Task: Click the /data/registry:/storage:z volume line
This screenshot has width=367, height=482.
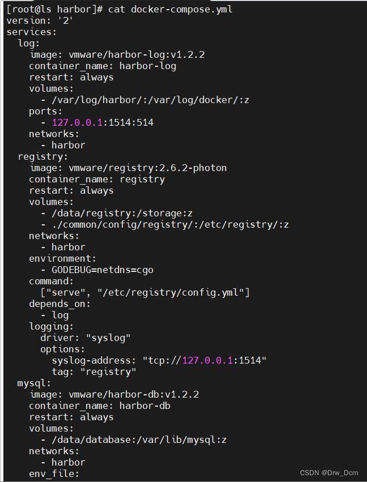Action: click(x=117, y=214)
